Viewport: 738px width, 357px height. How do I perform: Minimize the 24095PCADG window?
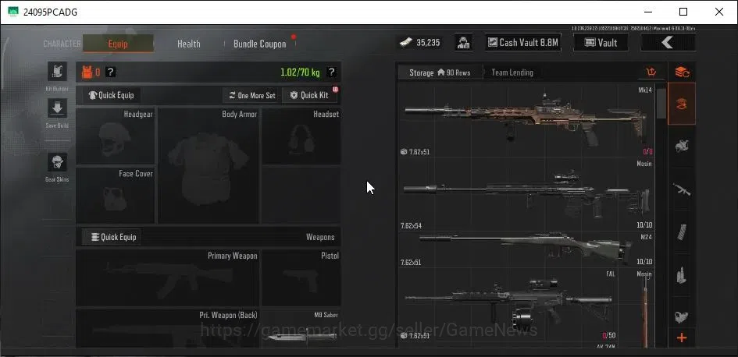648,12
